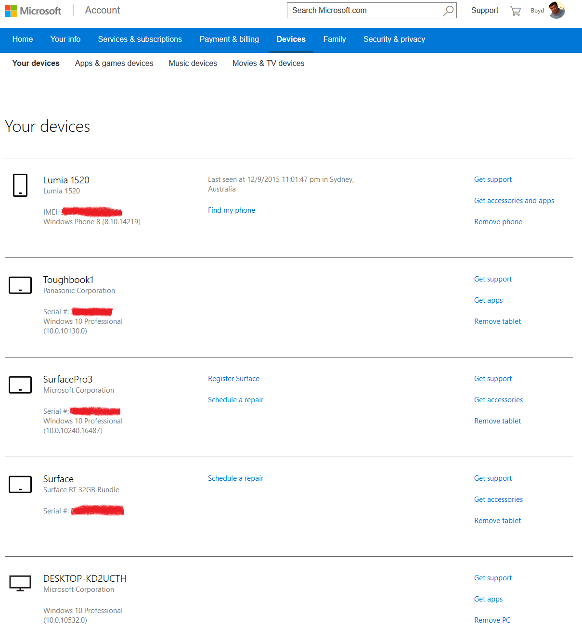Click the Surface device name
This screenshot has height=627, width=582.
click(58, 479)
